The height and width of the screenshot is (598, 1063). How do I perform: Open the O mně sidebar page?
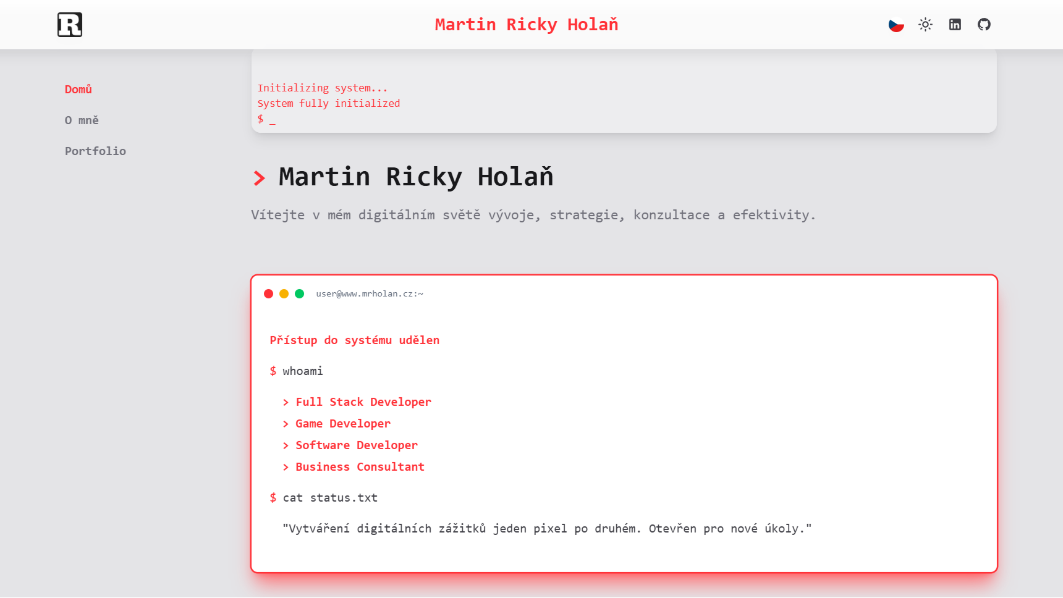pos(82,120)
